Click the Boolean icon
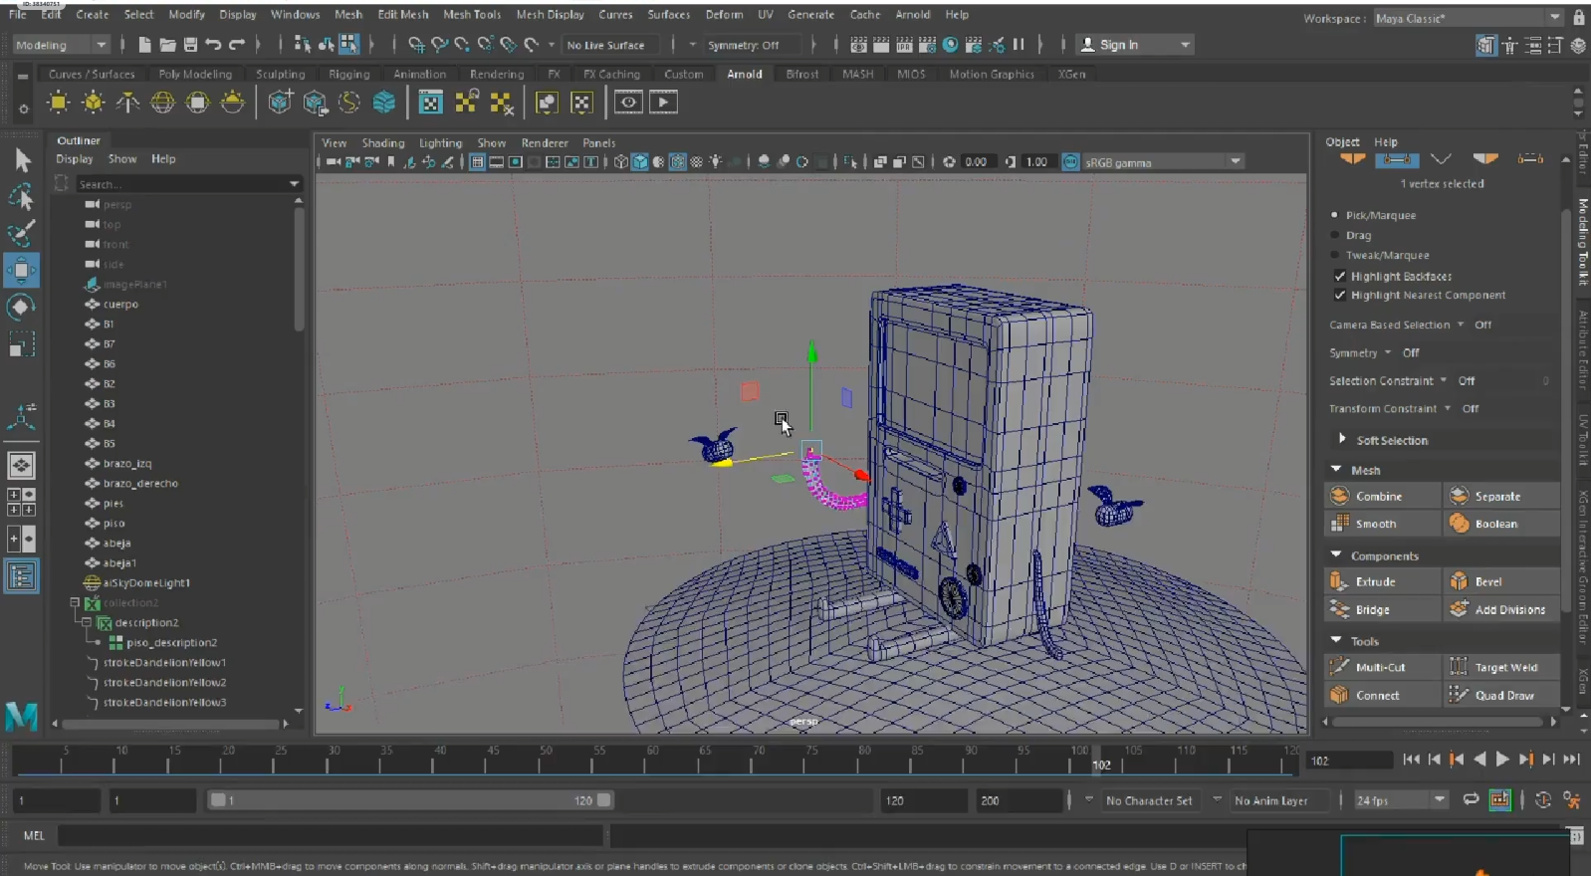 click(1460, 524)
